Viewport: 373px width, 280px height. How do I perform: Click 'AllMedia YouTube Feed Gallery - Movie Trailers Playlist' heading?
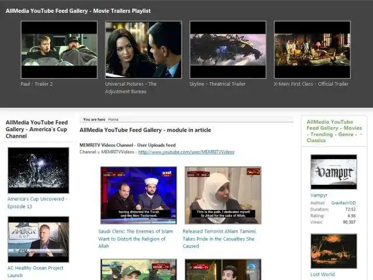(x=78, y=11)
